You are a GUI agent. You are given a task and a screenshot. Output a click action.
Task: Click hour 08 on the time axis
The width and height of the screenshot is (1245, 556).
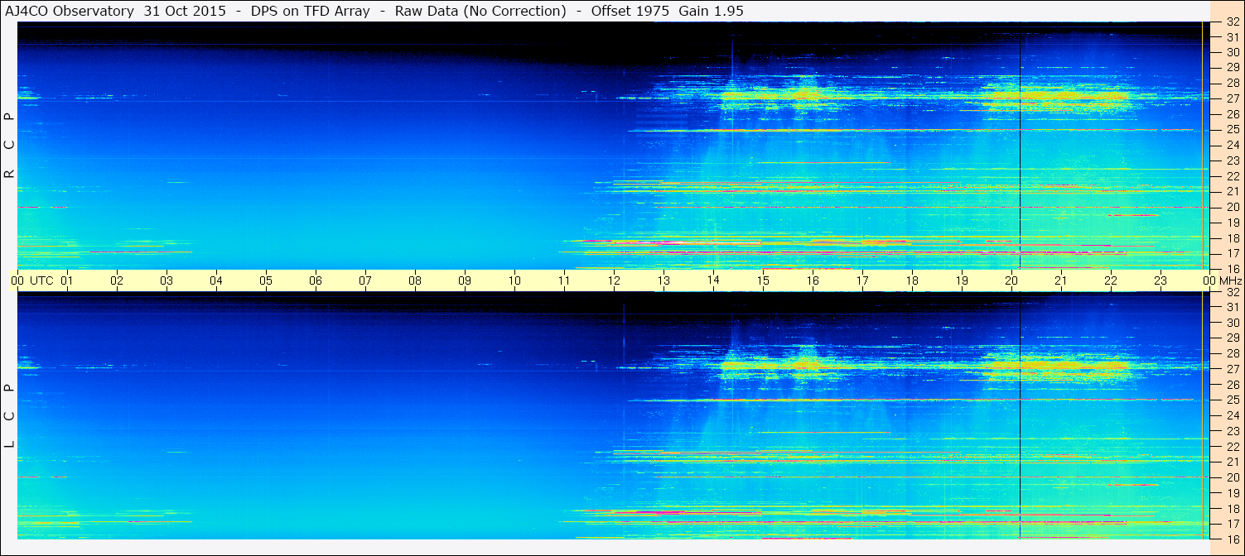415,280
